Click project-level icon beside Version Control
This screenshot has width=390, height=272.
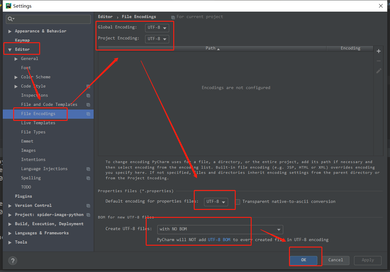[x=88, y=206]
